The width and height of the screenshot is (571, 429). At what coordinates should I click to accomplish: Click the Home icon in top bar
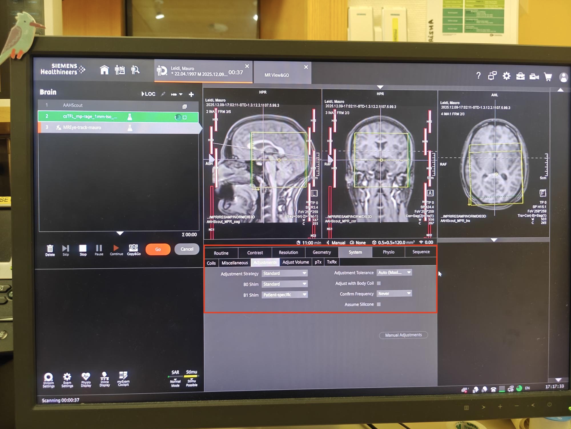click(104, 70)
